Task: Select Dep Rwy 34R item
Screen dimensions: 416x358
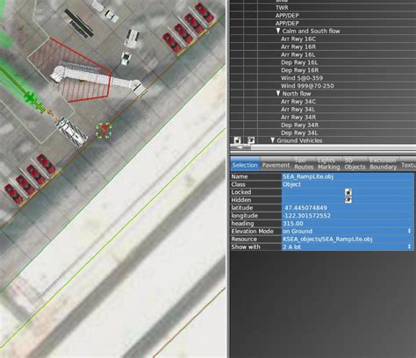Action: (300, 125)
